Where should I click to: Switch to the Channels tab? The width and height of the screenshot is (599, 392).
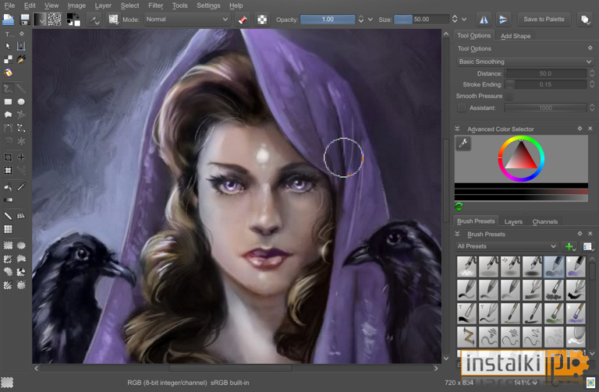[x=544, y=221]
